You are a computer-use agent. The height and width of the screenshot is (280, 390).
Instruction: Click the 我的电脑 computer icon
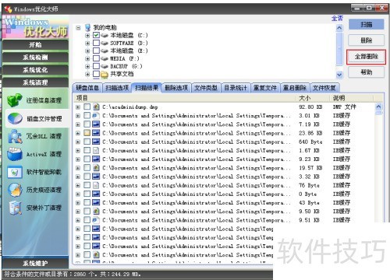[88, 27]
